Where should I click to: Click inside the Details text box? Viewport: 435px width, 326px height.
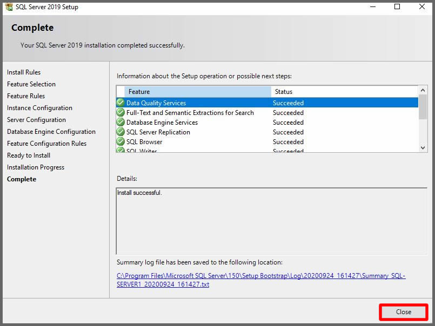271,221
